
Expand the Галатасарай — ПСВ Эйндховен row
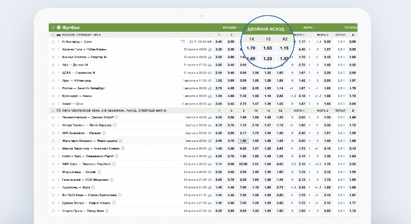pos(59,180)
